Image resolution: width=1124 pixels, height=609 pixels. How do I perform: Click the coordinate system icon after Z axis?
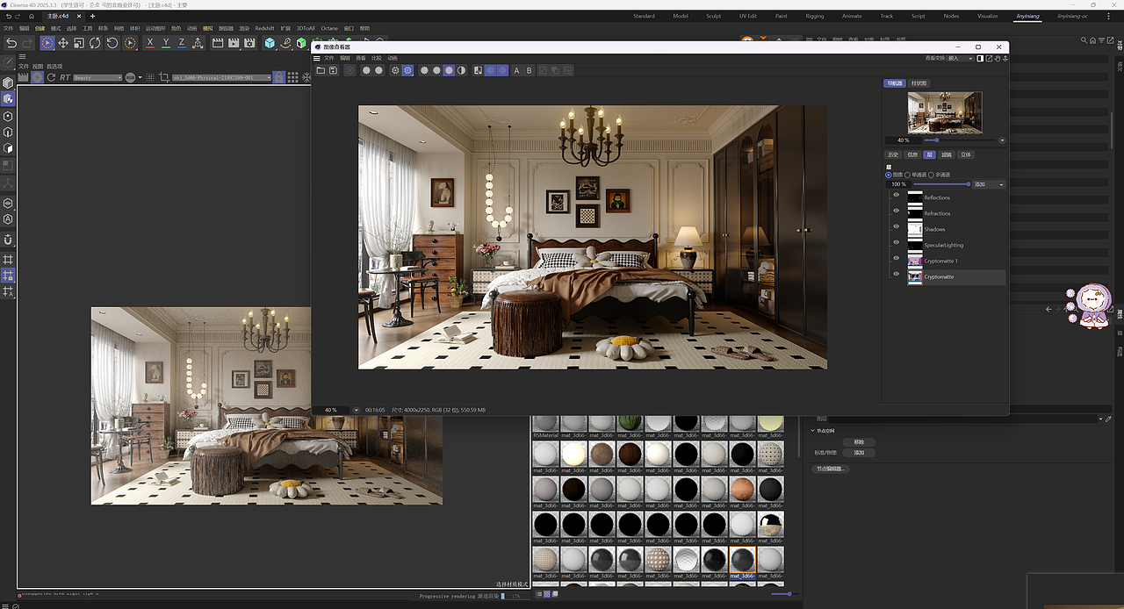click(x=198, y=43)
